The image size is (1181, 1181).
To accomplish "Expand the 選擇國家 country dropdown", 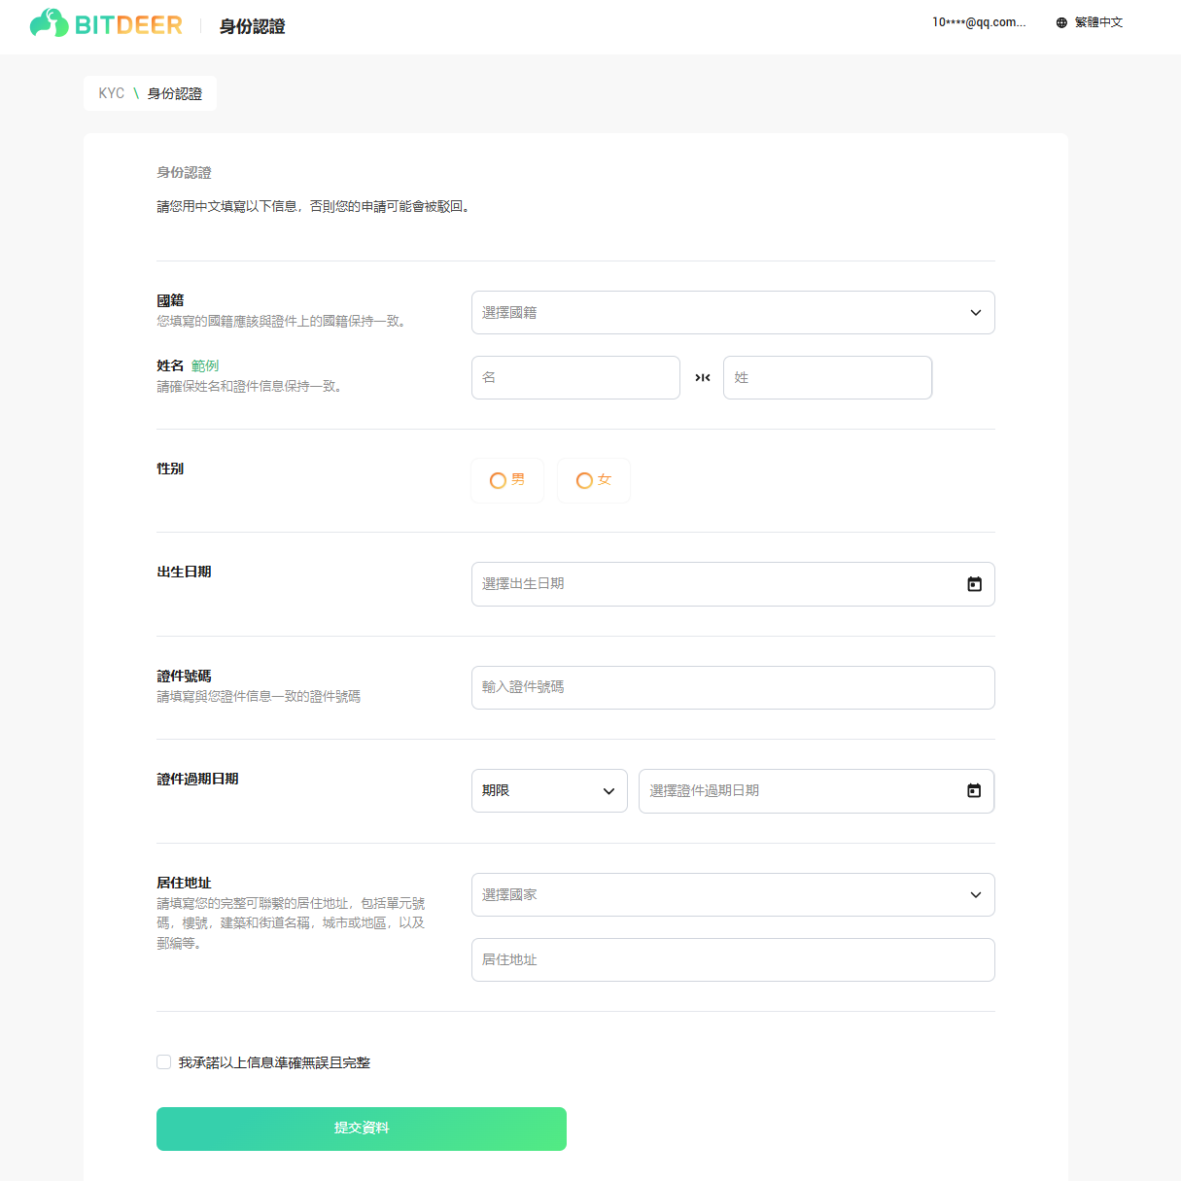I will (x=733, y=895).
